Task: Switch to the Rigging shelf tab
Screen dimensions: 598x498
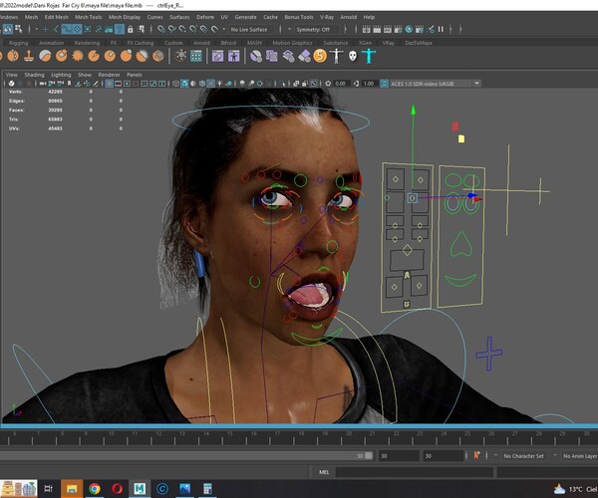Action: click(18, 43)
